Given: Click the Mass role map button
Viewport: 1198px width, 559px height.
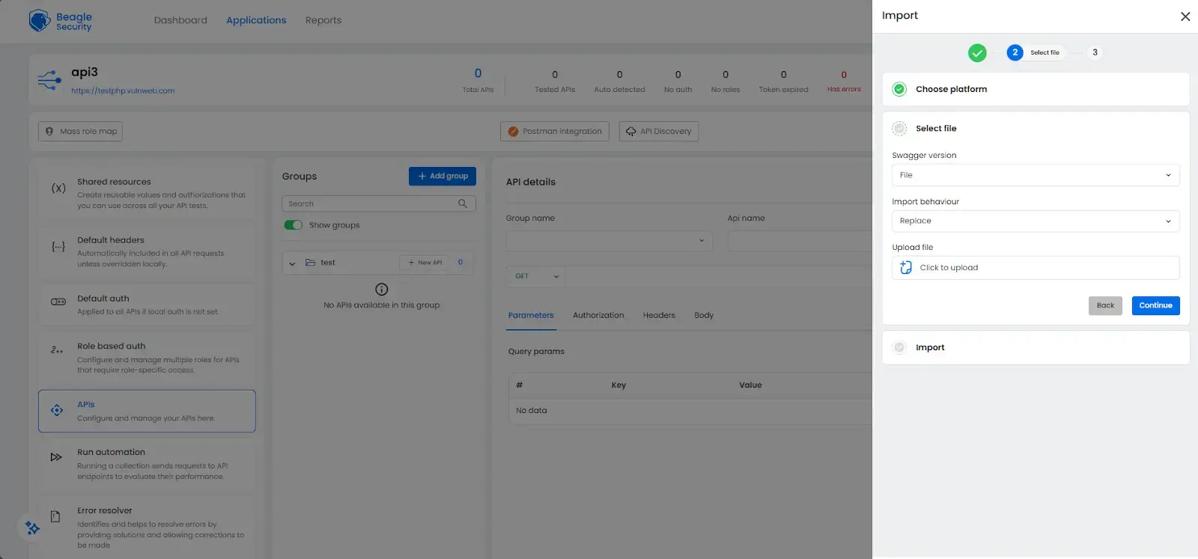Looking at the screenshot, I should [80, 131].
